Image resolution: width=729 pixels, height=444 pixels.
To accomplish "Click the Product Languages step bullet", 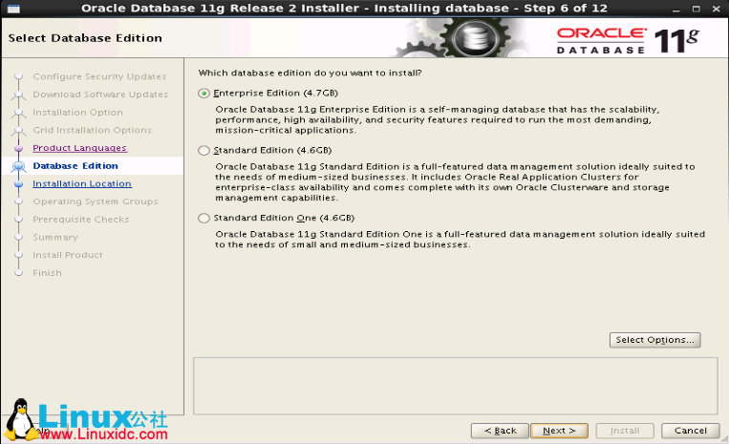I will [18, 148].
